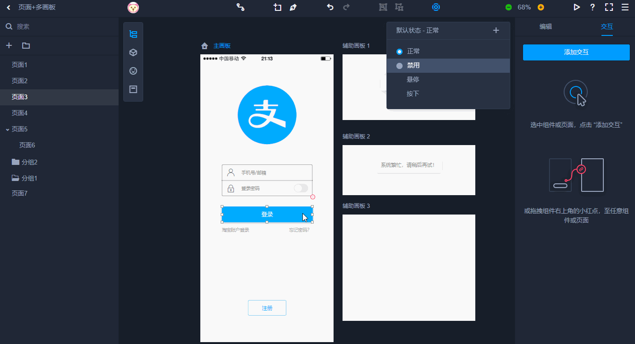
Task: Click the undo arrow in top toolbar
Action: [330, 7]
